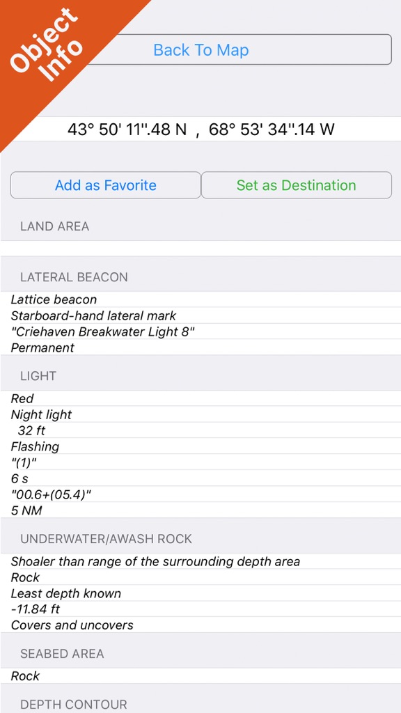Viewport: 401px width, 713px height.
Task: Select the Flashing row
Action: tap(200, 446)
